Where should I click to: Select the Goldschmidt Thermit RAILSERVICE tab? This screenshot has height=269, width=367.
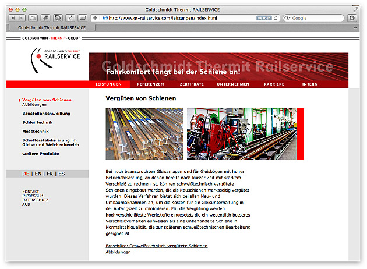coord(52,27)
